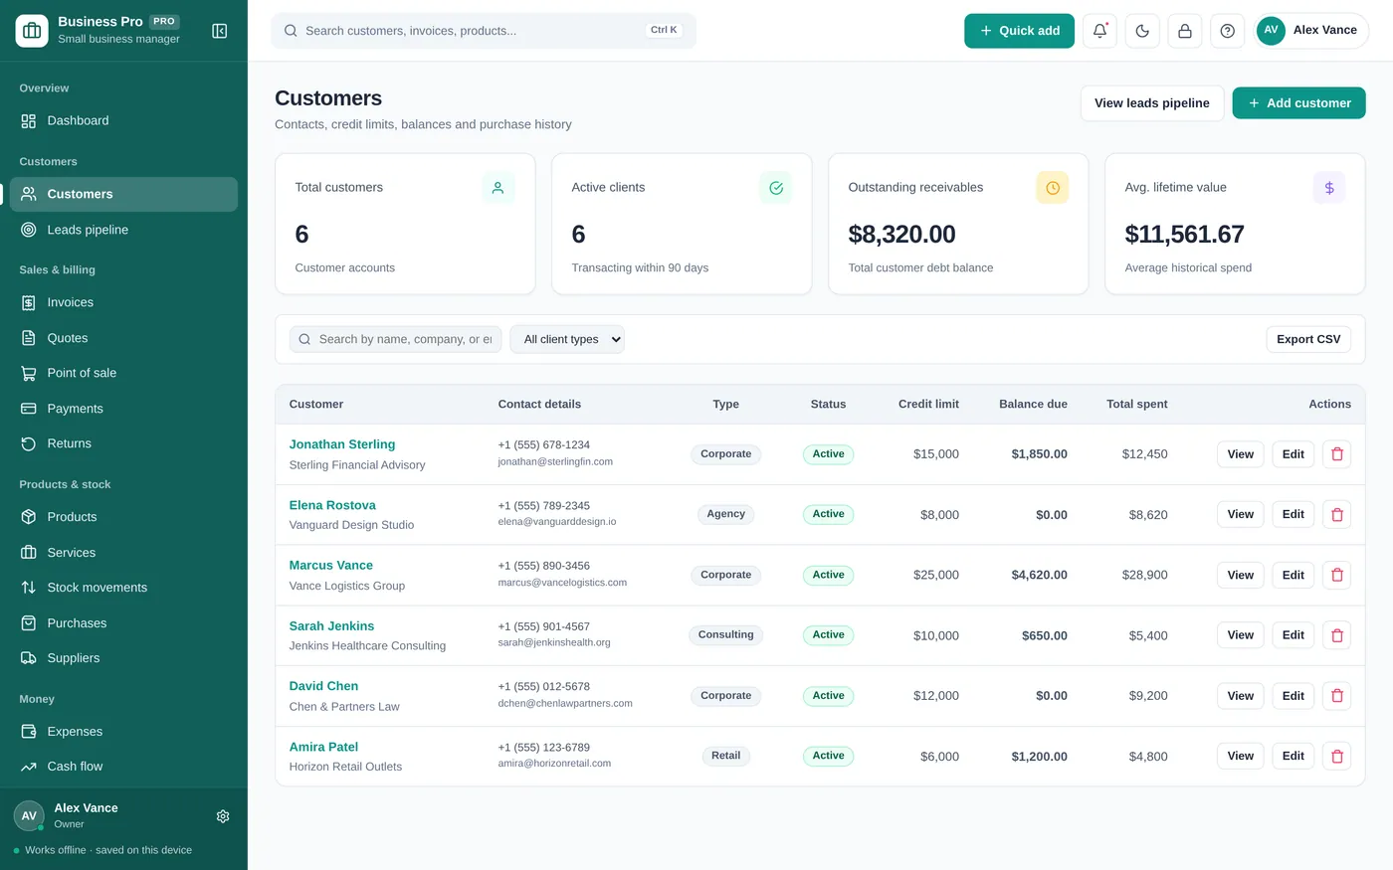Export customers with Export CSV

pyautogui.click(x=1308, y=339)
